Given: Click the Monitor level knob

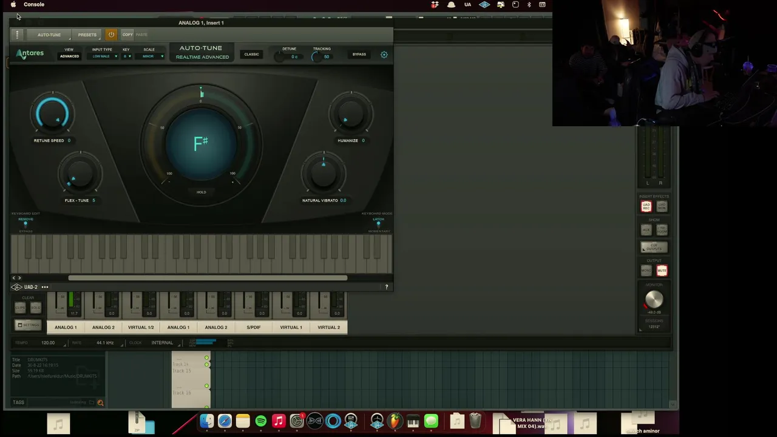Looking at the screenshot, I should tap(654, 299).
